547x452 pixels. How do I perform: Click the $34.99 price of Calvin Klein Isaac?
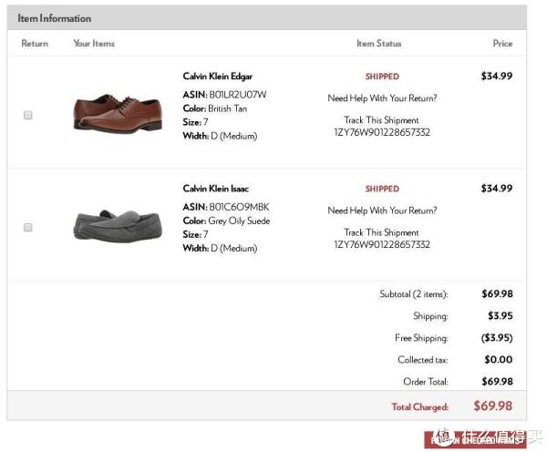[497, 189]
